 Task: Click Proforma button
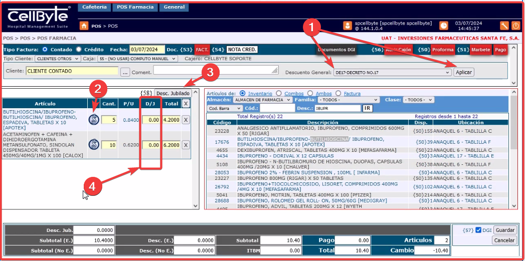coord(443,50)
